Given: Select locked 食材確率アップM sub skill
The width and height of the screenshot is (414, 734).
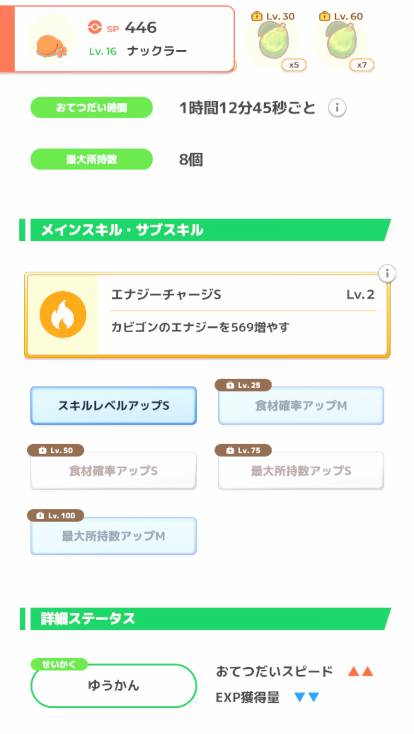Looking at the screenshot, I should (x=301, y=406).
